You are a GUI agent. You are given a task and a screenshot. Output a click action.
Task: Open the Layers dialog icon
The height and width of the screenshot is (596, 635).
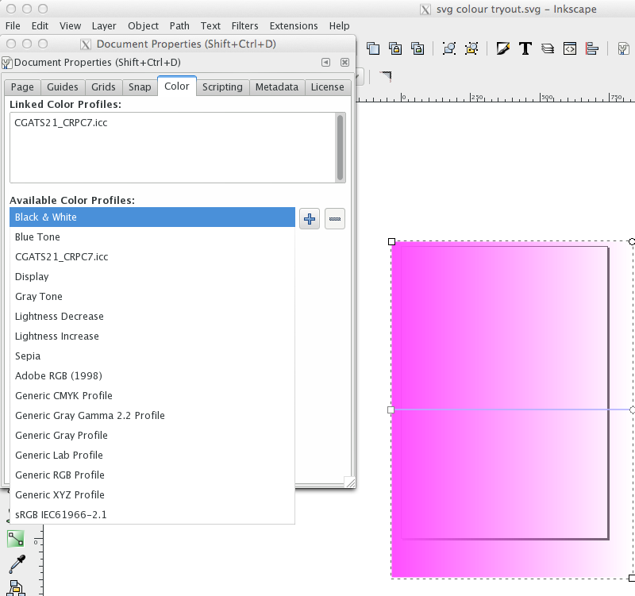click(547, 48)
